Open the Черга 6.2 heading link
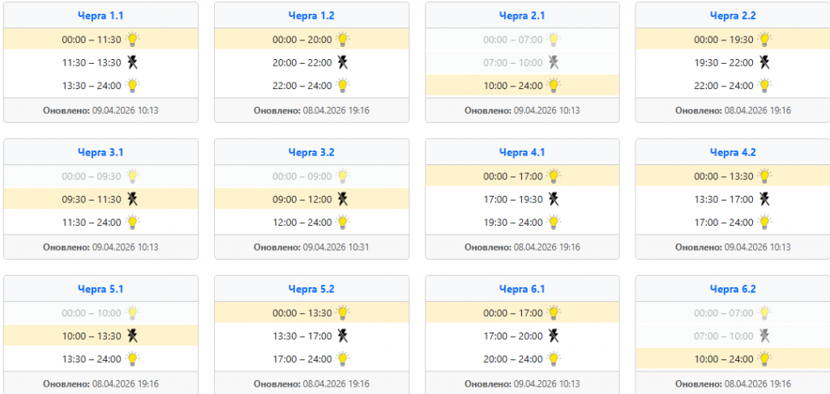Screen dimensions: 830x394 click(733, 289)
